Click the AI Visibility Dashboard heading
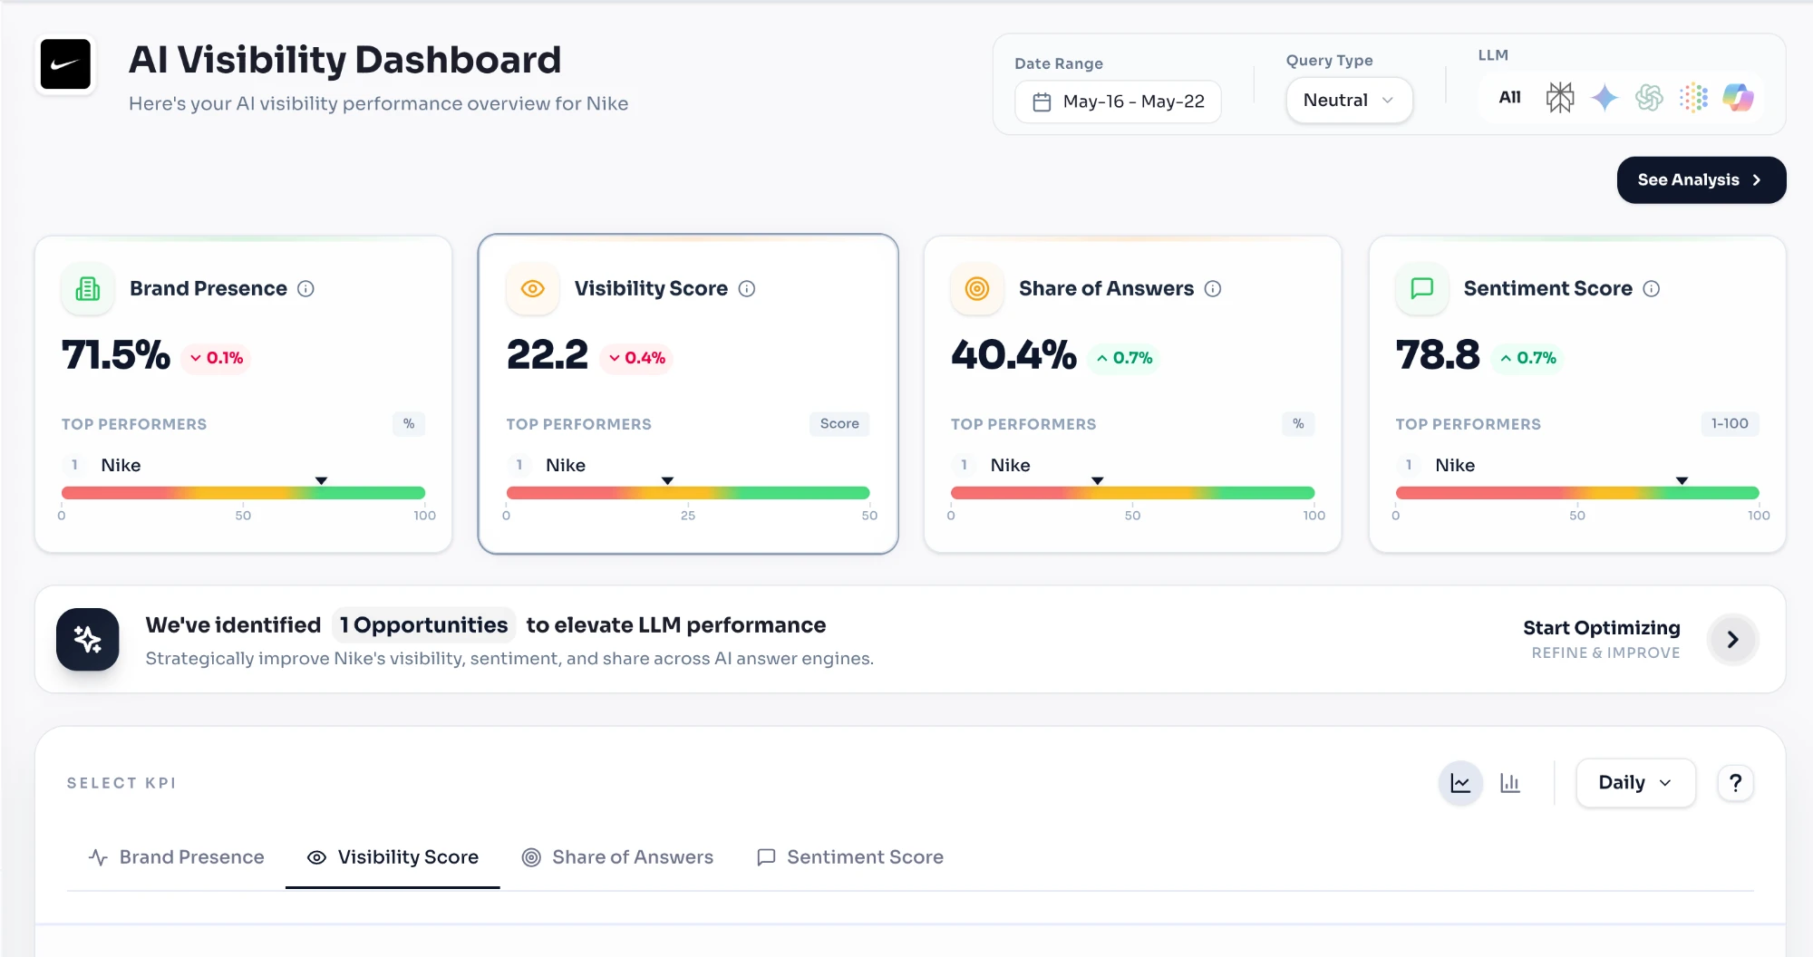The image size is (1813, 957). pos(344,60)
